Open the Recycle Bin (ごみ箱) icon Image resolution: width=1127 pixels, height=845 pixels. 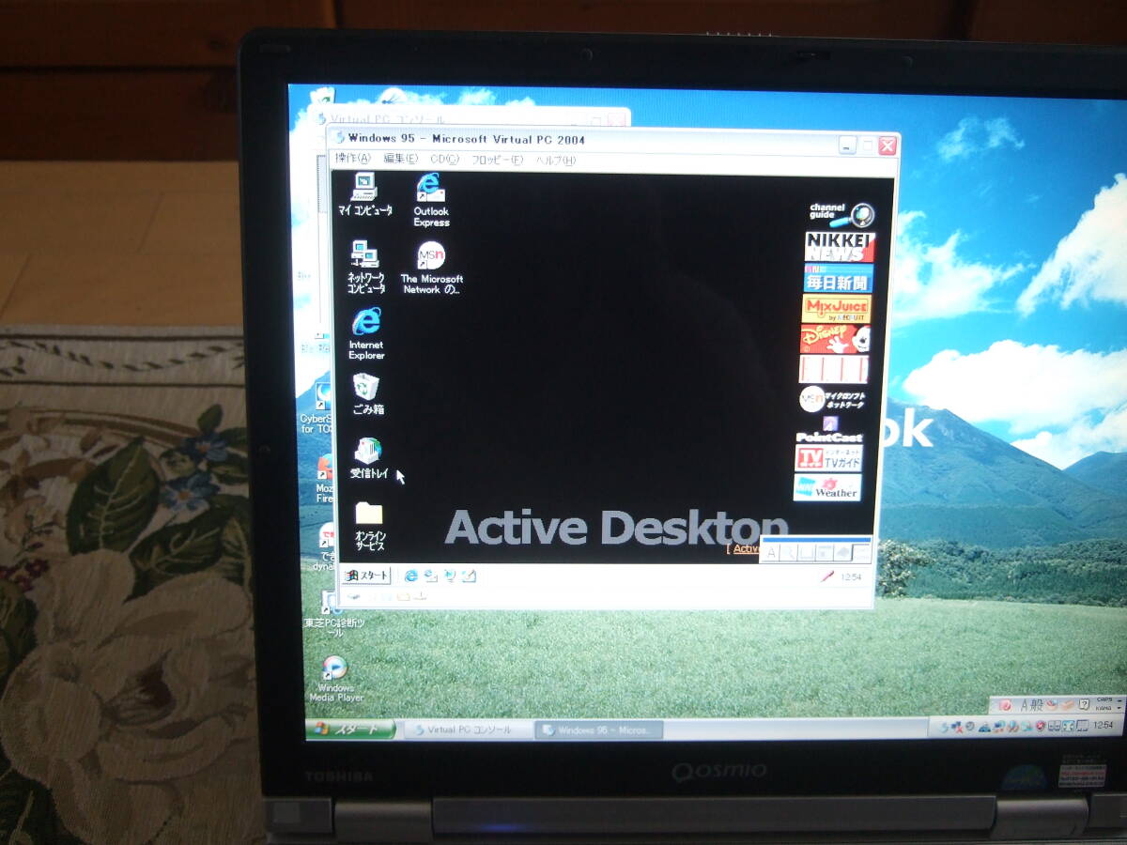tap(366, 393)
